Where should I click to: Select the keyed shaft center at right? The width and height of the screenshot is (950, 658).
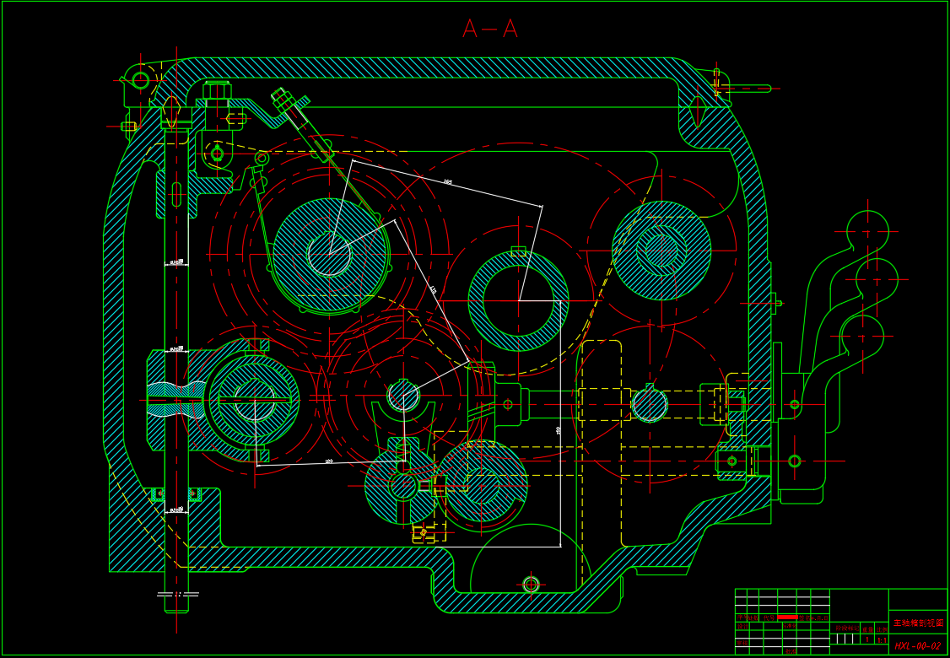point(650,405)
